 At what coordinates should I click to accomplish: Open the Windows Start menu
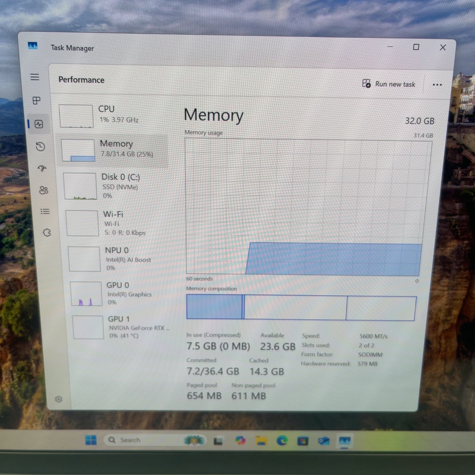91,440
